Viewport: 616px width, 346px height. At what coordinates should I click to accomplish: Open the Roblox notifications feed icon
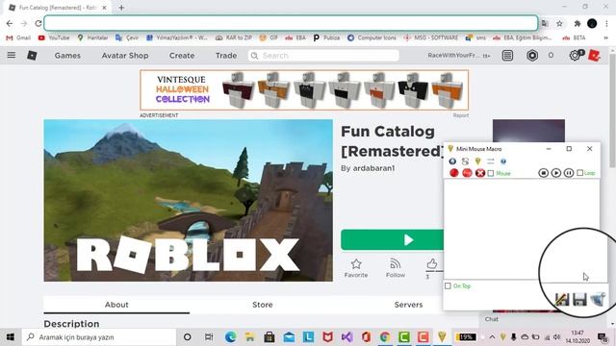[507, 56]
